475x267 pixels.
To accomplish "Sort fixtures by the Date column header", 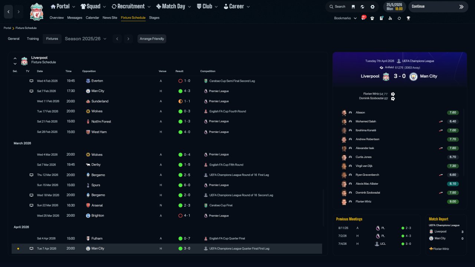I will tap(40, 71).
